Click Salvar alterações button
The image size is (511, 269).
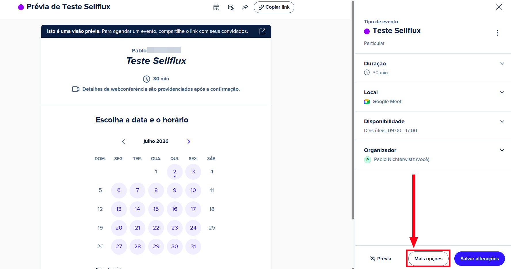pos(479,259)
